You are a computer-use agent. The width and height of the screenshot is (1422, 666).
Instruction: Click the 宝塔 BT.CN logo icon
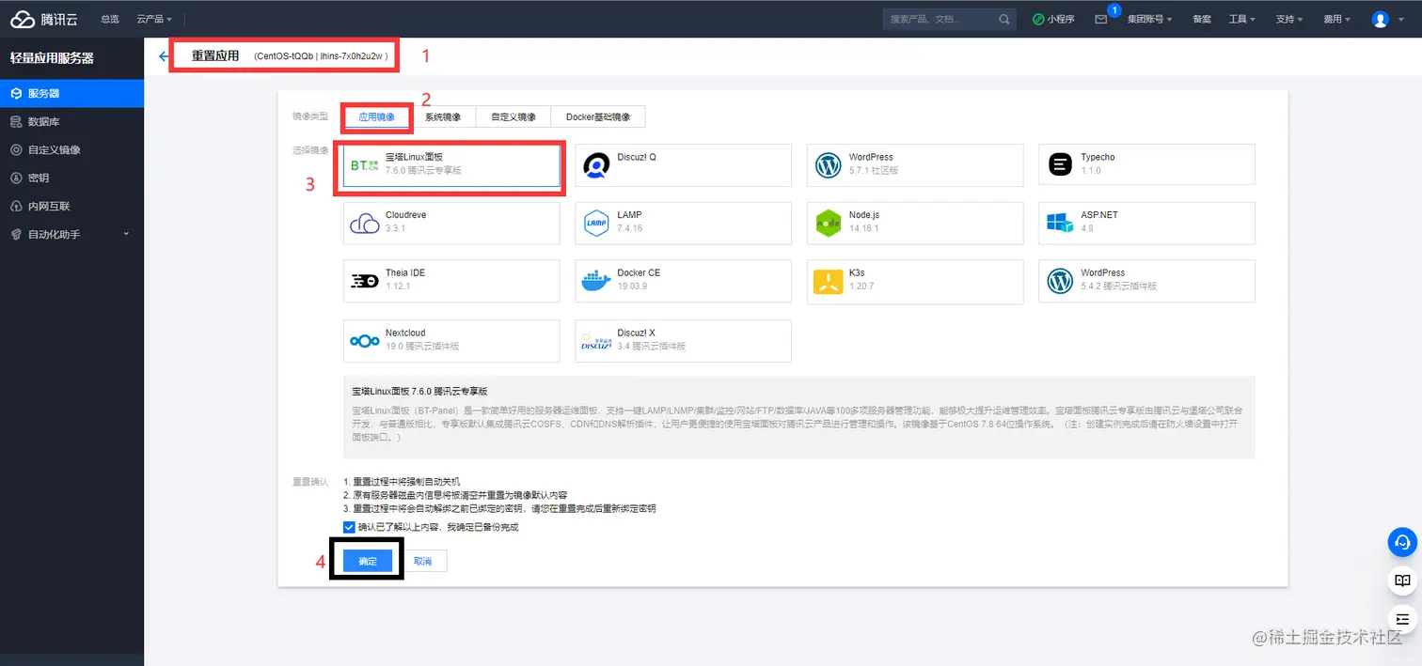364,165
